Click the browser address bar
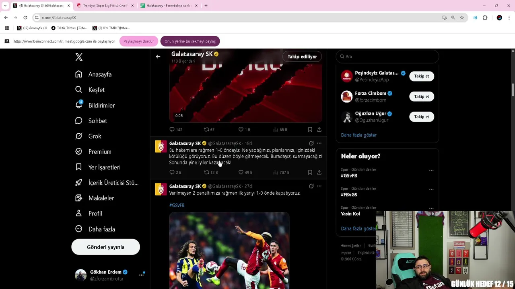Screen dimensions: 515x289 pos(237,18)
